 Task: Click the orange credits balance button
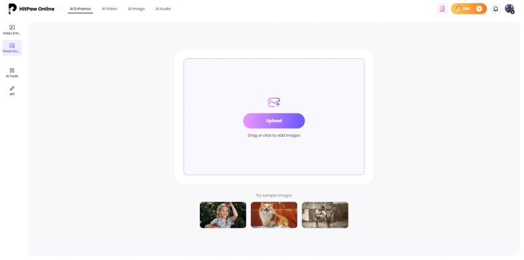coord(468,9)
